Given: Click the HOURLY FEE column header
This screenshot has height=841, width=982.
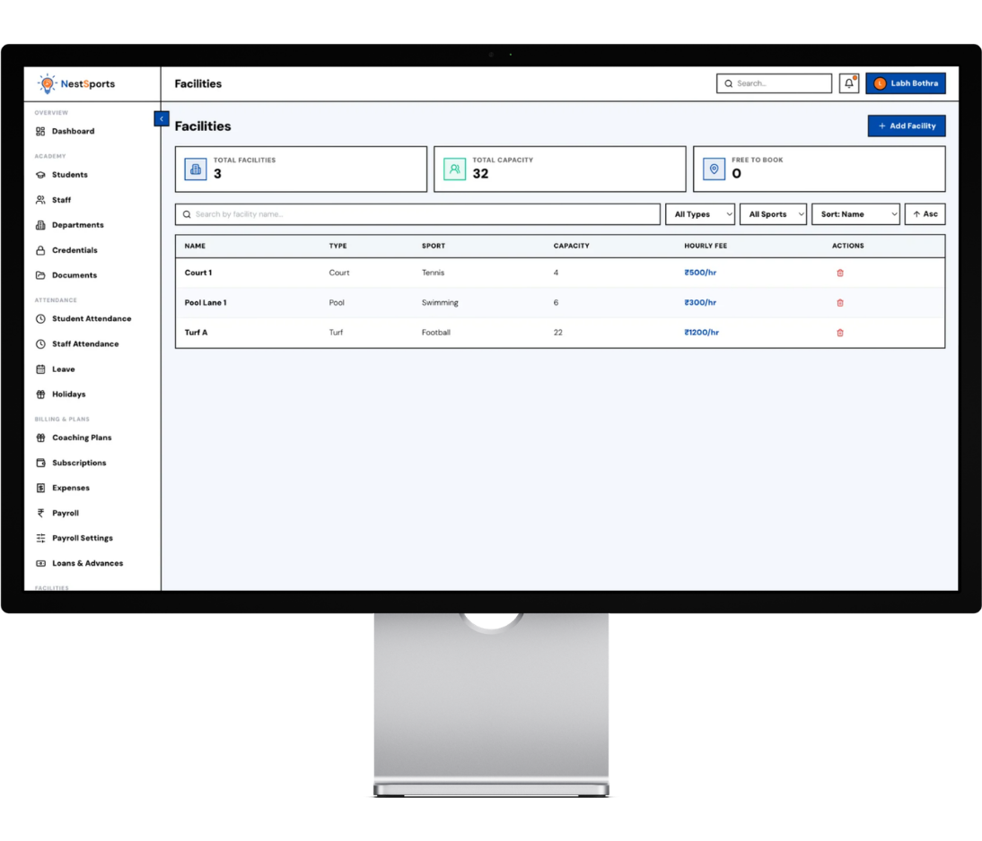Looking at the screenshot, I should point(706,246).
